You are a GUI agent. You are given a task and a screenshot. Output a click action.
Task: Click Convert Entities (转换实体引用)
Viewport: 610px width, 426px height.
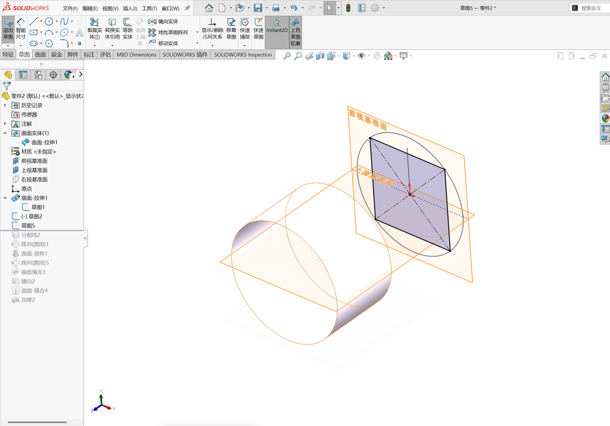pos(112,29)
